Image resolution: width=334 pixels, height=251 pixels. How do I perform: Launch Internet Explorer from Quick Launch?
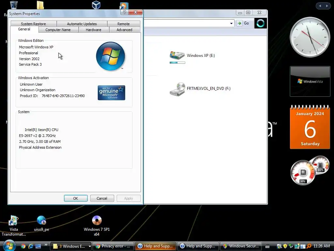pyautogui.click(x=31, y=246)
